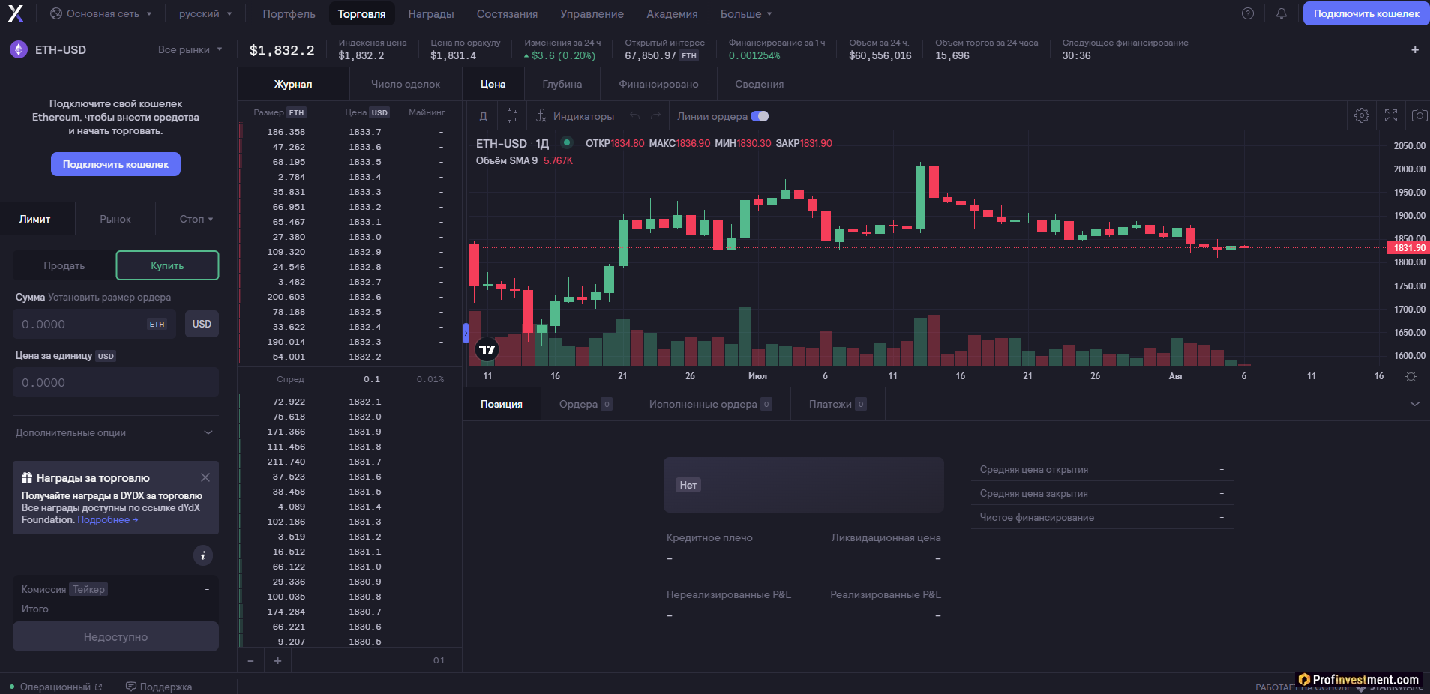Image resolution: width=1430 pixels, height=694 pixels.
Task: Open the Trade page
Action: point(361,13)
